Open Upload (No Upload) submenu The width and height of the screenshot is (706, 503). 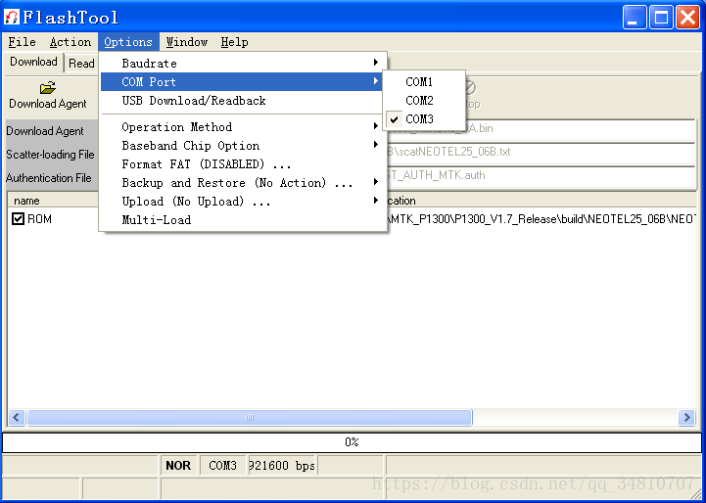pyautogui.click(x=243, y=202)
